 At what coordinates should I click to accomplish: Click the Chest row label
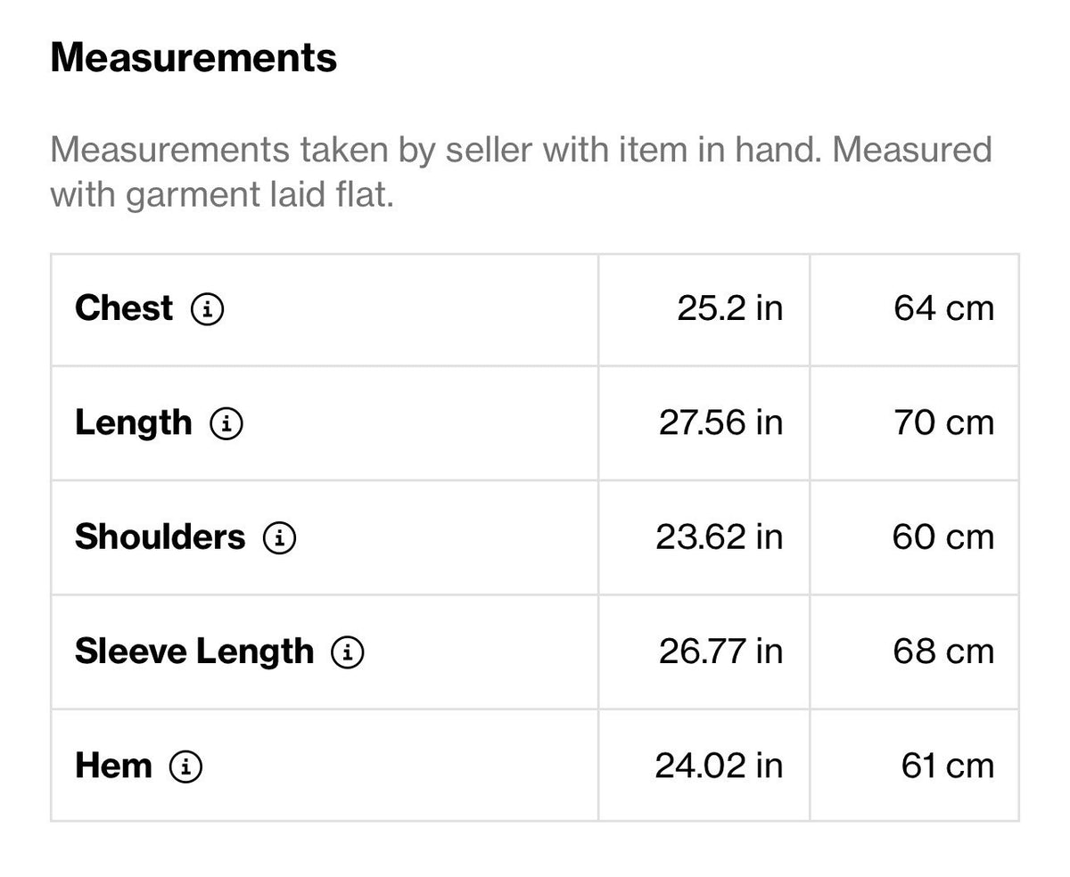124,308
